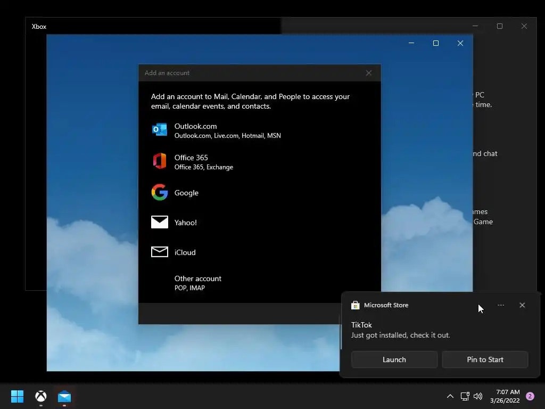Click the Yahoo! label text

[186, 223]
